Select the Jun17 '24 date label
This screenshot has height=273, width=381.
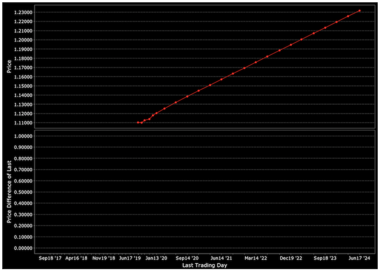click(359, 258)
